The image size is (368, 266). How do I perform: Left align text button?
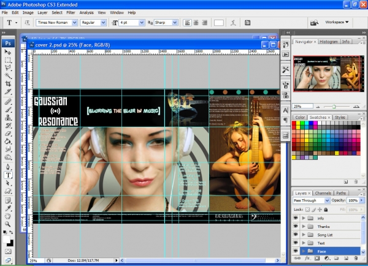(187, 23)
